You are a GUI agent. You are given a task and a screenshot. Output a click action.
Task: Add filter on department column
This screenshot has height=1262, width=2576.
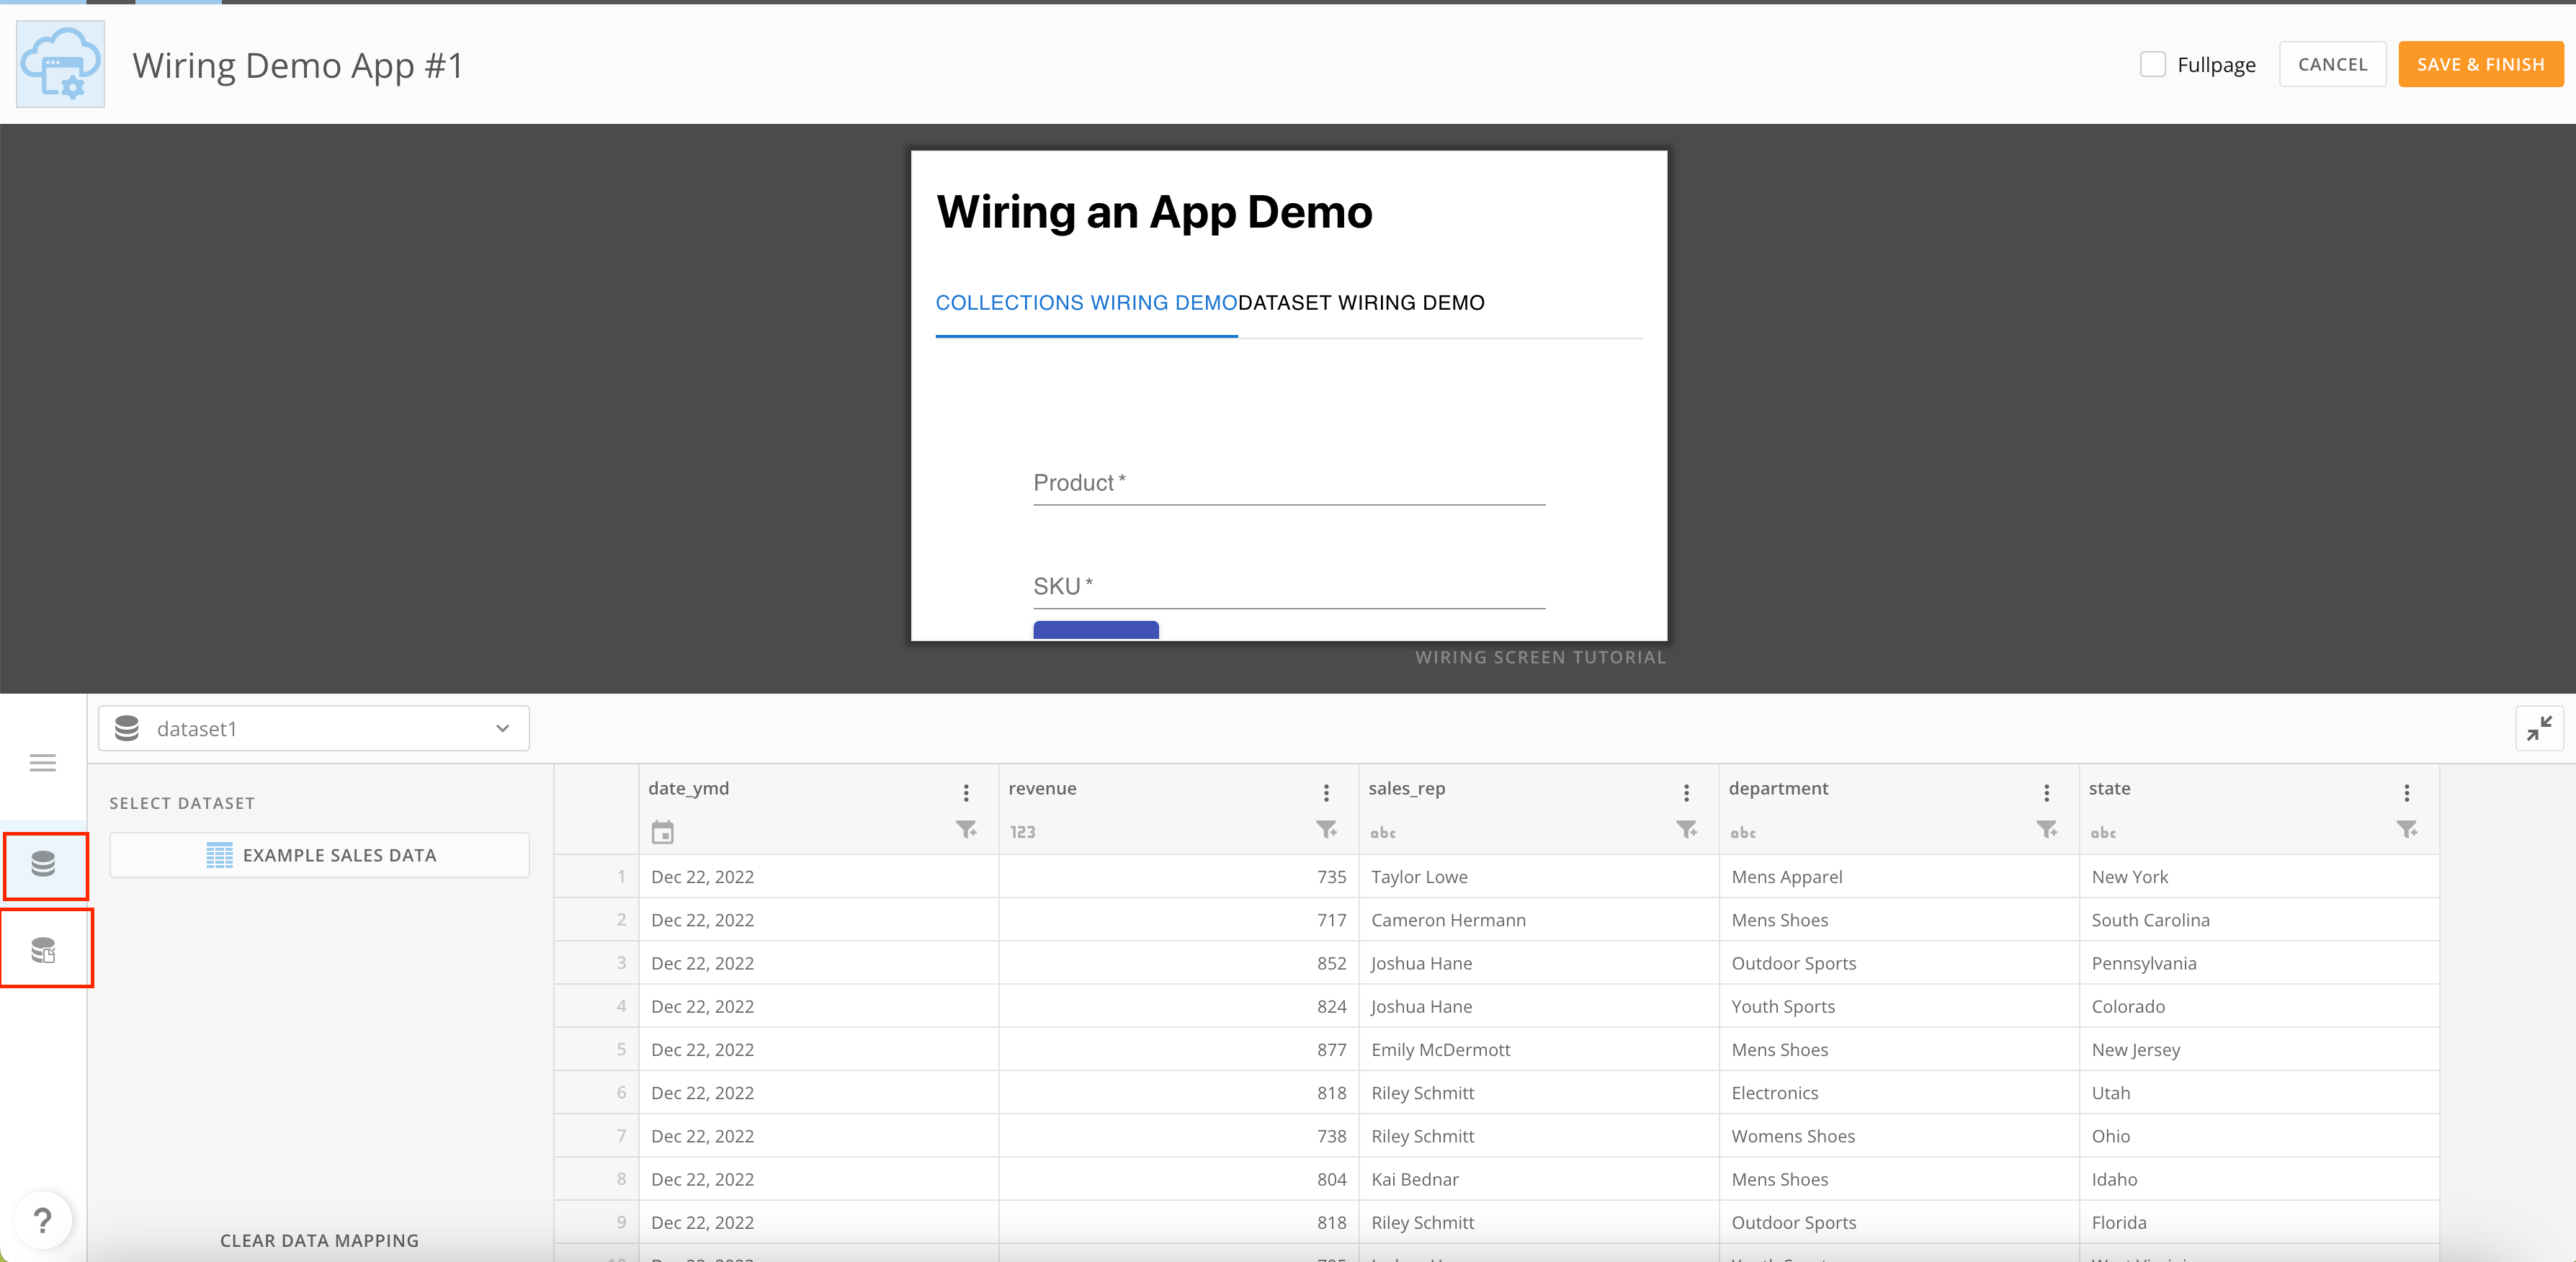(2046, 830)
